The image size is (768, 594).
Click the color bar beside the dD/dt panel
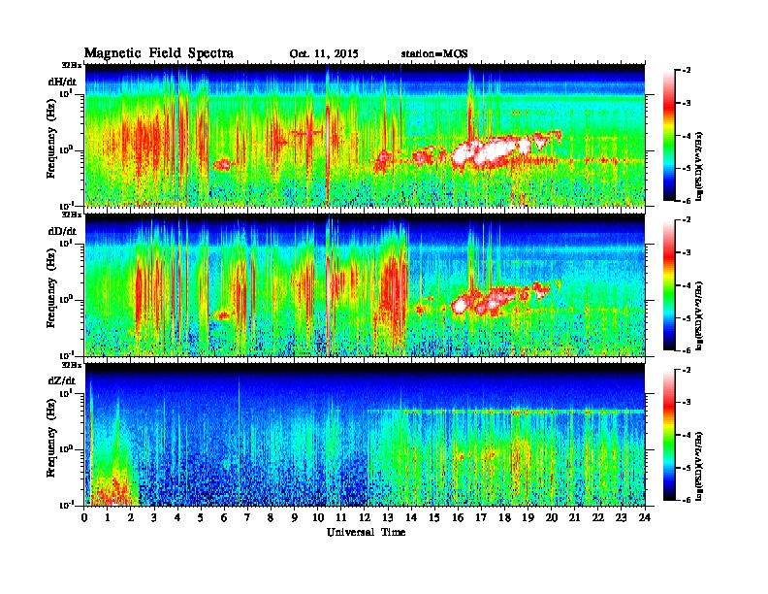tap(668, 284)
